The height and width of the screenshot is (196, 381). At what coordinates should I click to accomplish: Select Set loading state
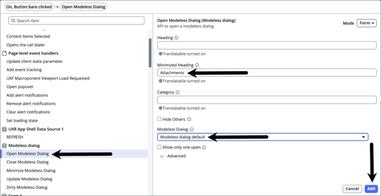click(x=22, y=121)
